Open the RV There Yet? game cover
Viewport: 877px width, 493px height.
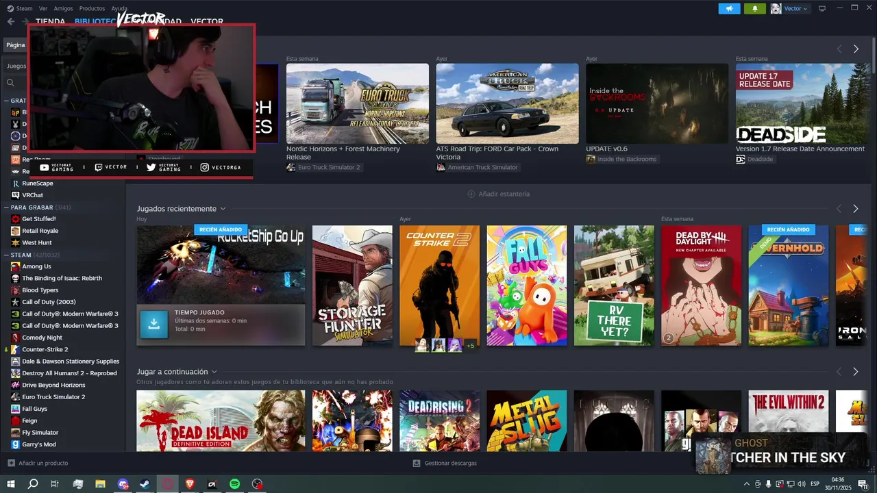pyautogui.click(x=614, y=286)
